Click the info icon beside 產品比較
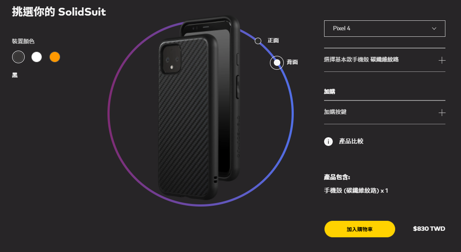 [328, 142]
